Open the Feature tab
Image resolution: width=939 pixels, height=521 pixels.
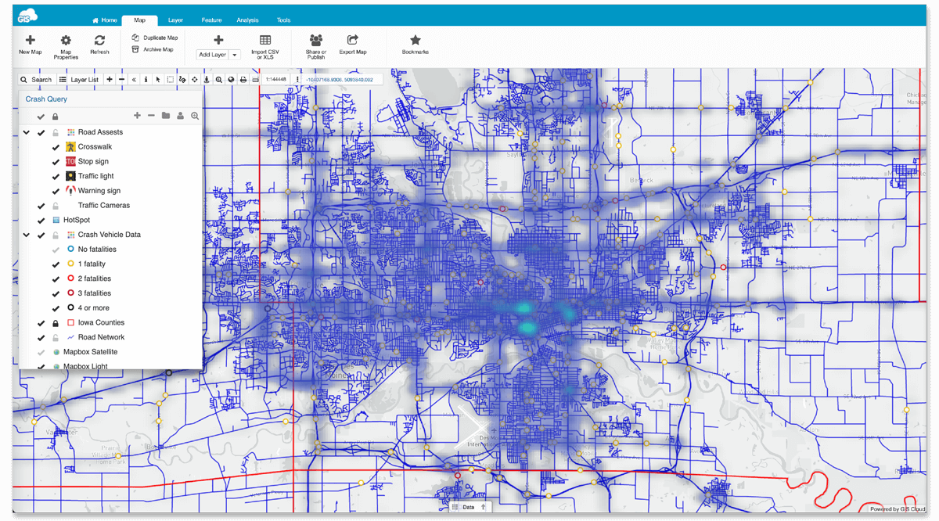[x=211, y=20]
